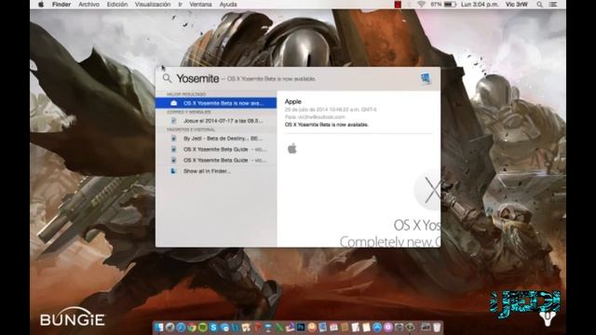Screen dimensions: 596x335
Task: Open Skype from the Dock
Action: 213,327
